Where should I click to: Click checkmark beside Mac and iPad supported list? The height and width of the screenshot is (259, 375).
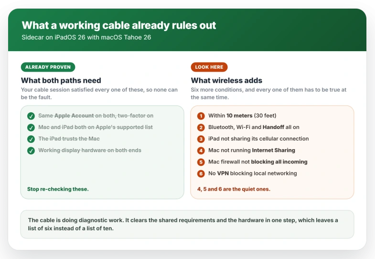click(31, 128)
